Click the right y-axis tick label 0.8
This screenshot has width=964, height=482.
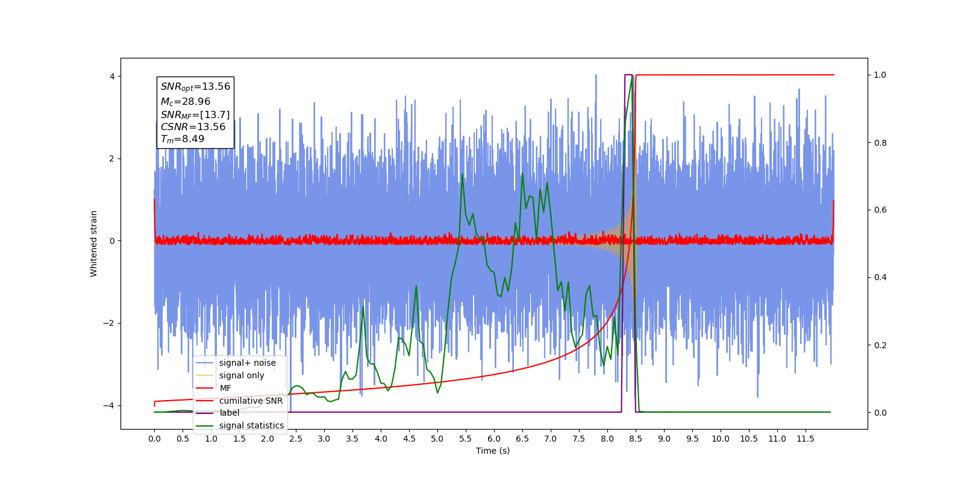pos(880,143)
